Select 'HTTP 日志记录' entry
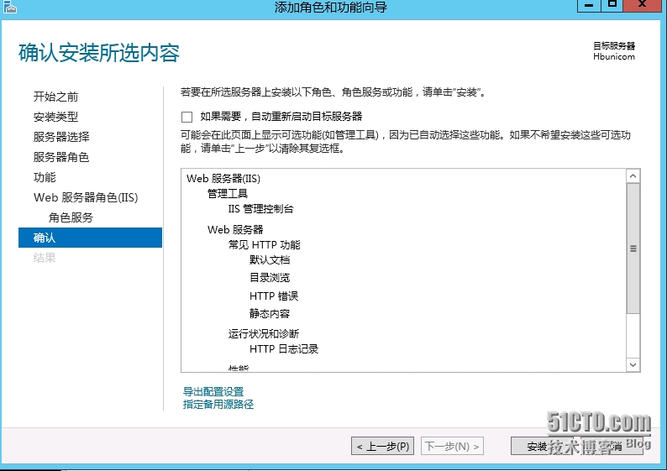667x471 pixels. [284, 349]
